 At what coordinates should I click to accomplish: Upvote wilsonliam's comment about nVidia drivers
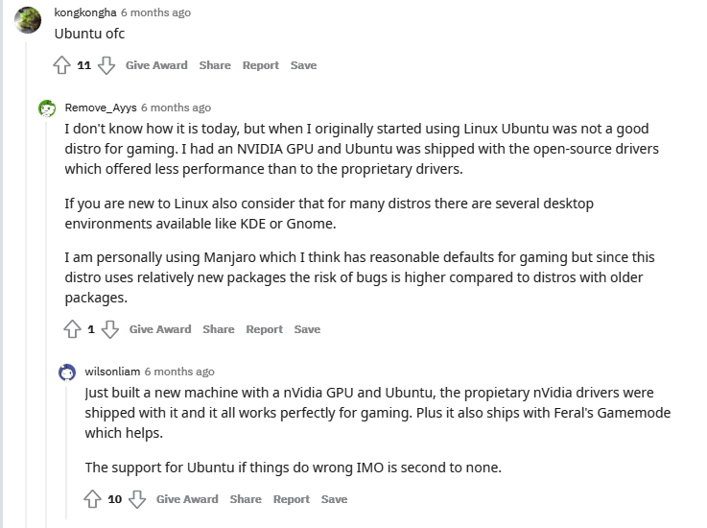coord(93,500)
